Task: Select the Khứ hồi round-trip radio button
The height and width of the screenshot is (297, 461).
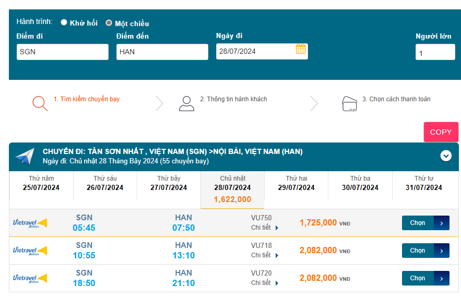Action: point(64,22)
